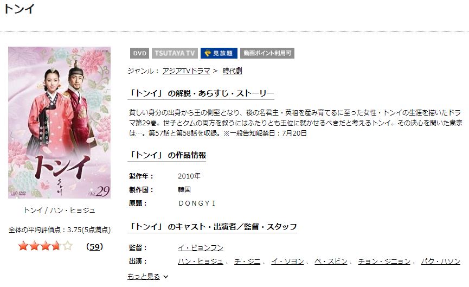Open the (59) review count link
Image resolution: width=469 pixels, height=287 pixels.
click(94, 247)
